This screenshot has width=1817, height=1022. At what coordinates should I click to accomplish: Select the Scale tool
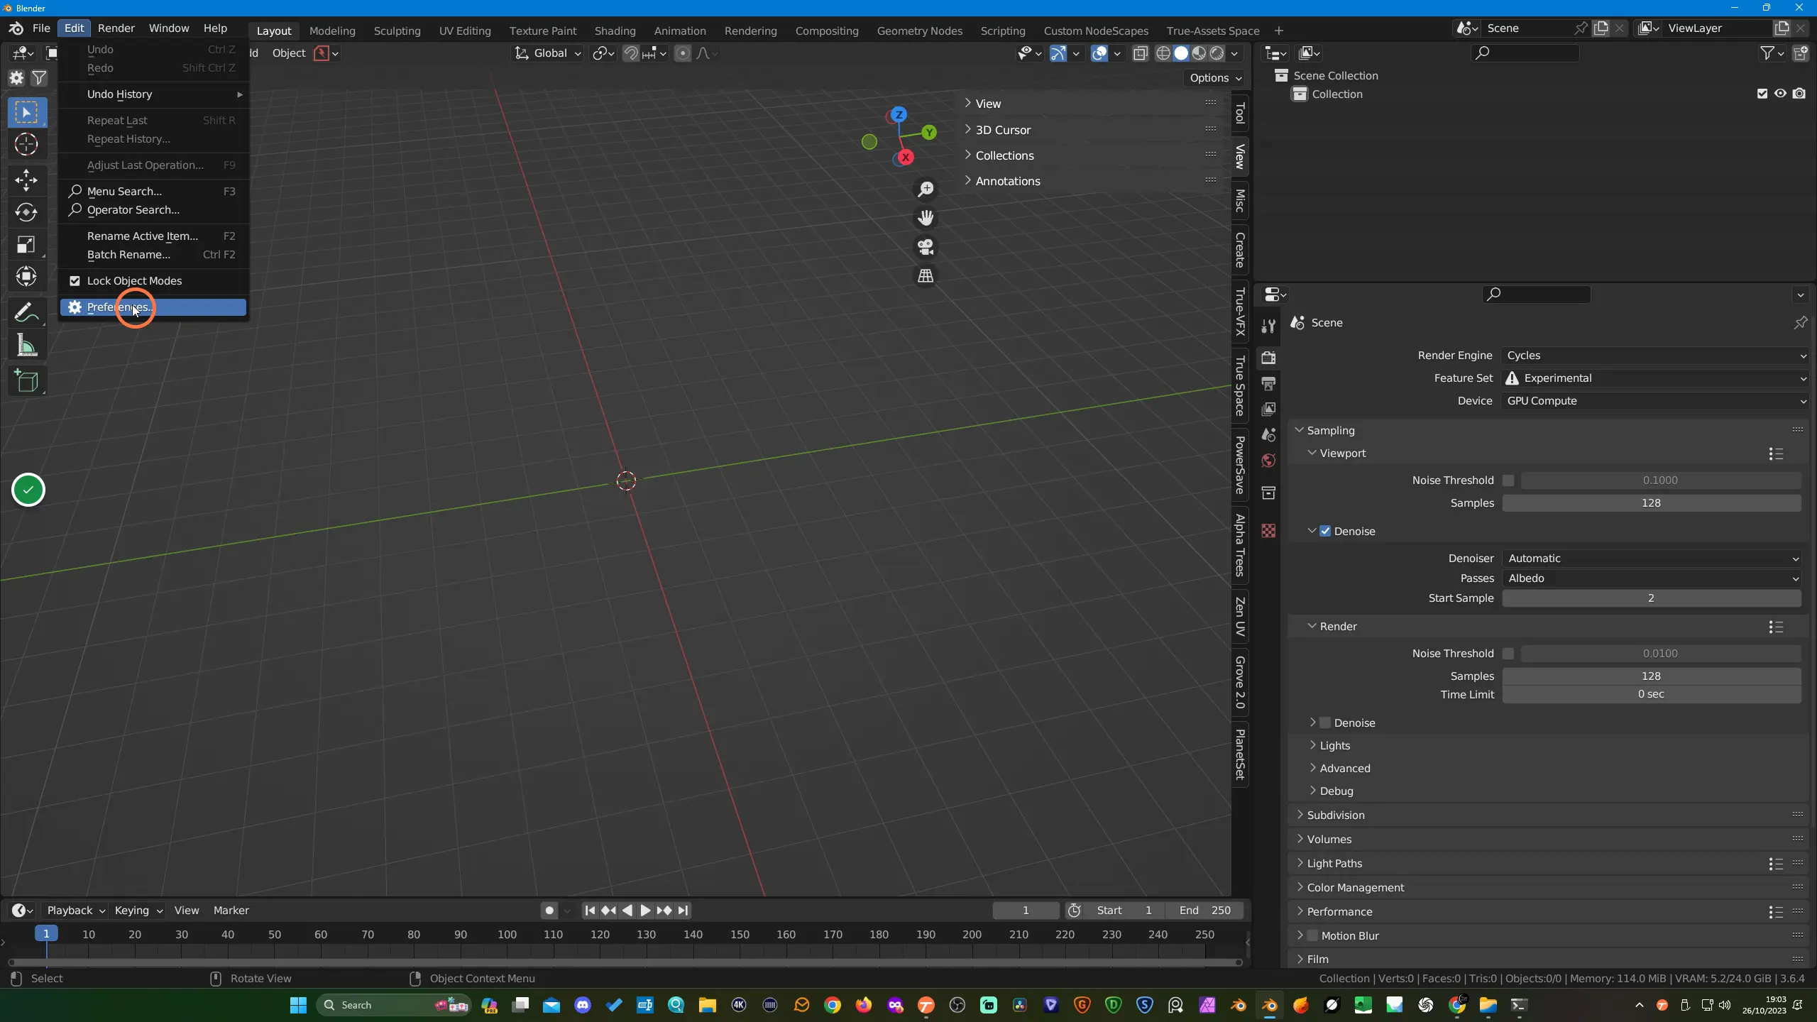pyautogui.click(x=26, y=245)
